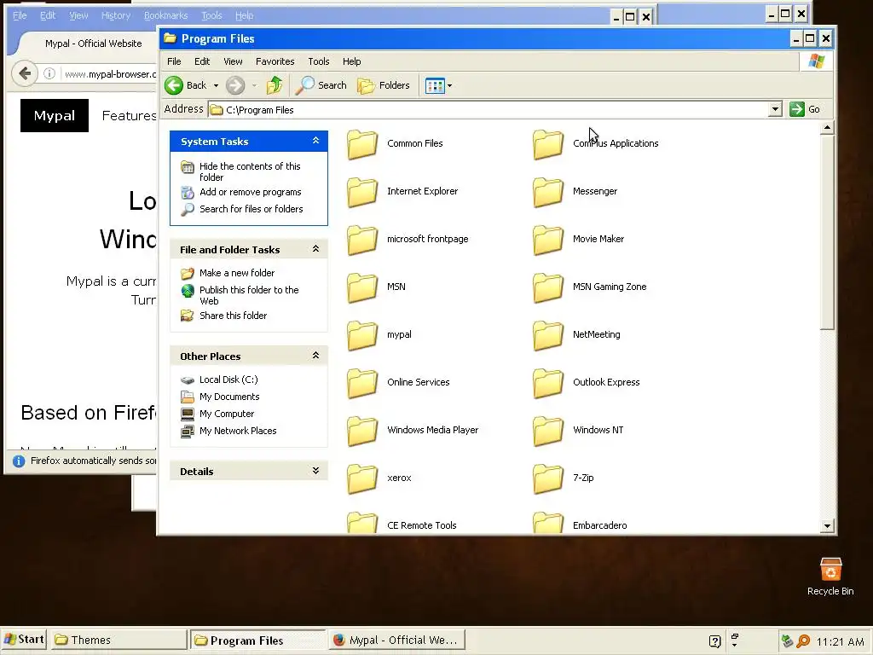Switch to Themes taskbar button
The height and width of the screenshot is (655, 873).
point(119,640)
